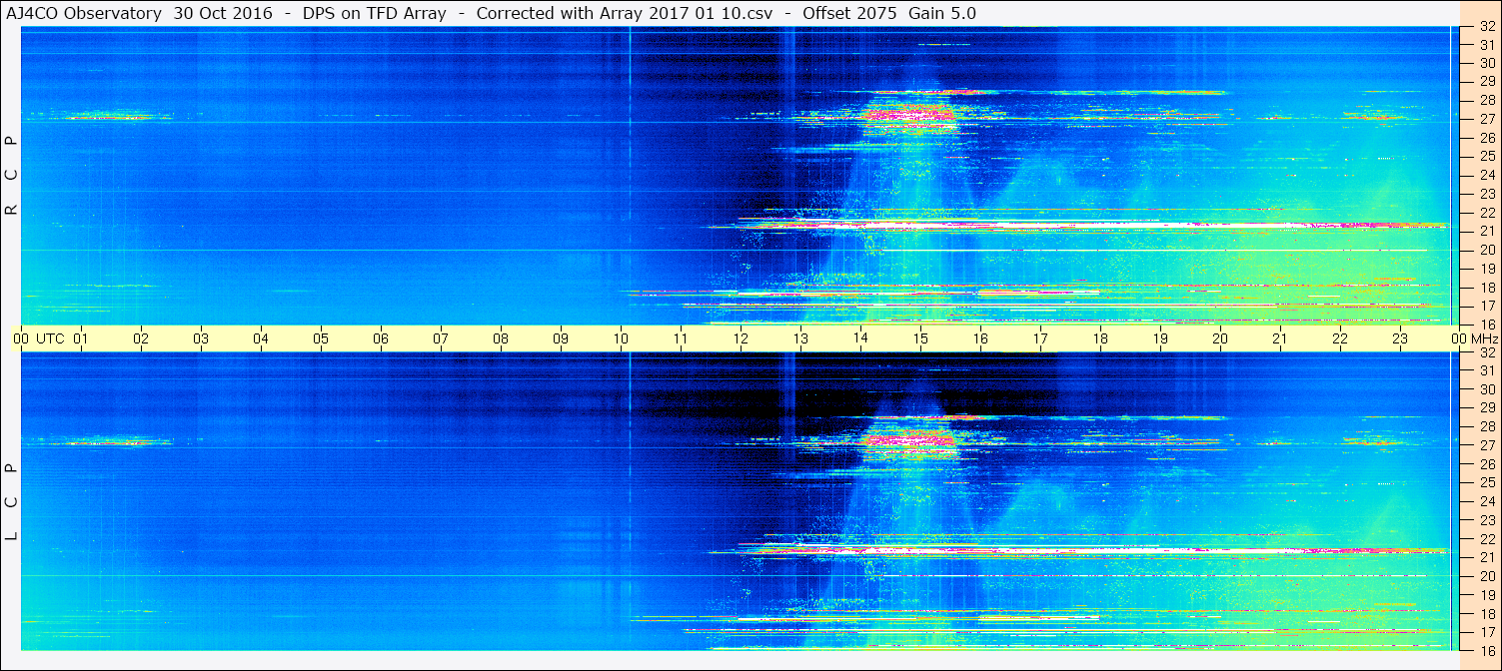Click the RCP vertical axis label
The height and width of the screenshot is (671, 1502).
11,176
